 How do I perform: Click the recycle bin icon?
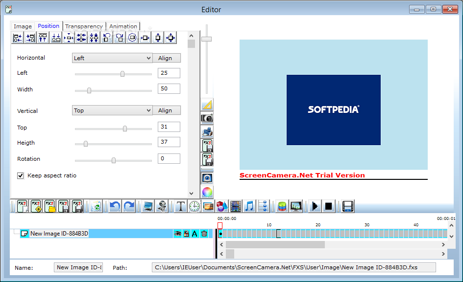pos(96,206)
